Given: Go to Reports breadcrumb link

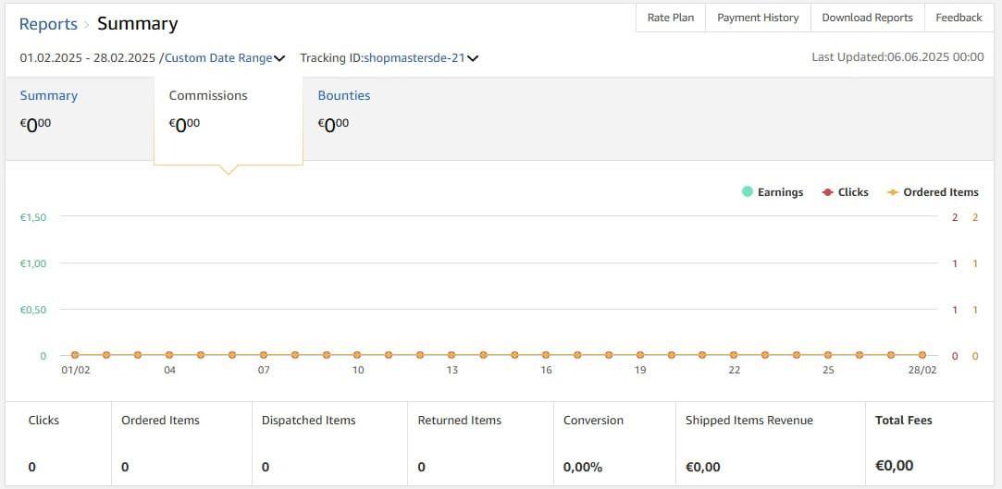Looking at the screenshot, I should click(48, 24).
